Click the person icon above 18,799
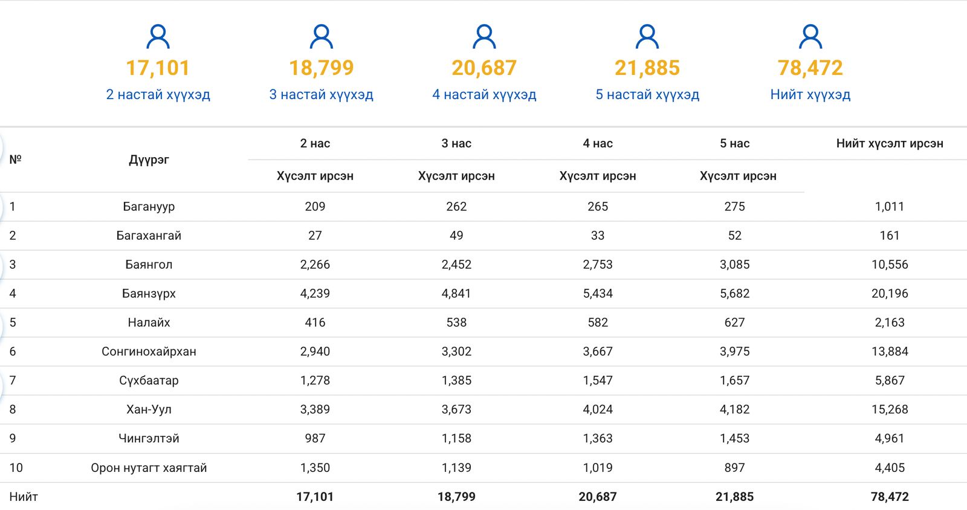Viewport: 967px width, 510px height. coord(322,36)
